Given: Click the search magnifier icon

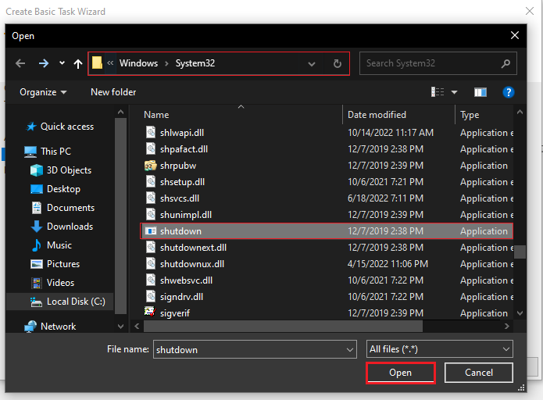Looking at the screenshot, I should [x=506, y=63].
